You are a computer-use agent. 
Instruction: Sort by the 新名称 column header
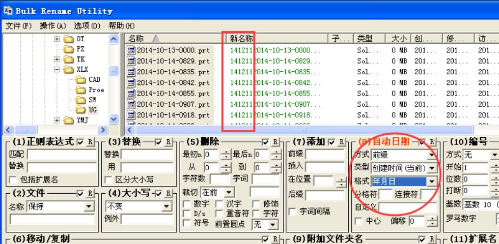click(276, 39)
